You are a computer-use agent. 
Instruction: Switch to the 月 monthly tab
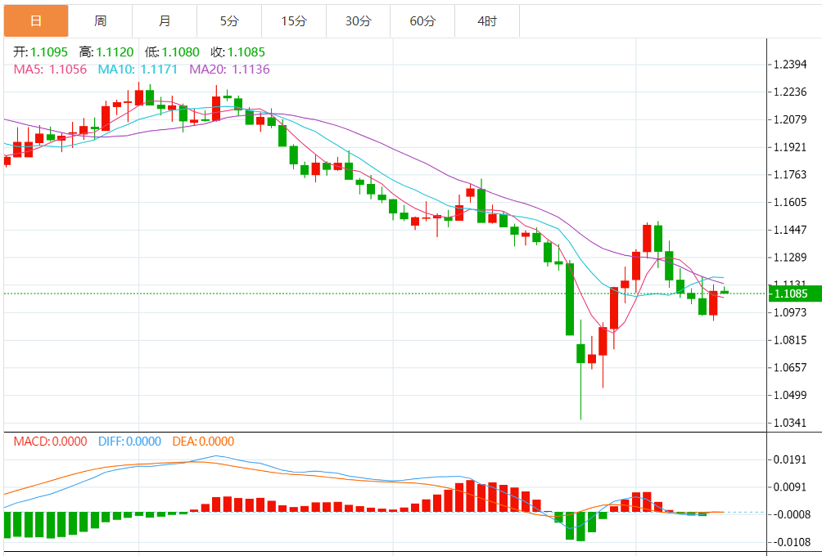[165, 21]
